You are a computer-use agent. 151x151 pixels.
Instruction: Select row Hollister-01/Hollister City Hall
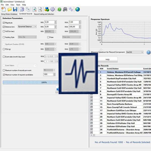tap(121, 123)
